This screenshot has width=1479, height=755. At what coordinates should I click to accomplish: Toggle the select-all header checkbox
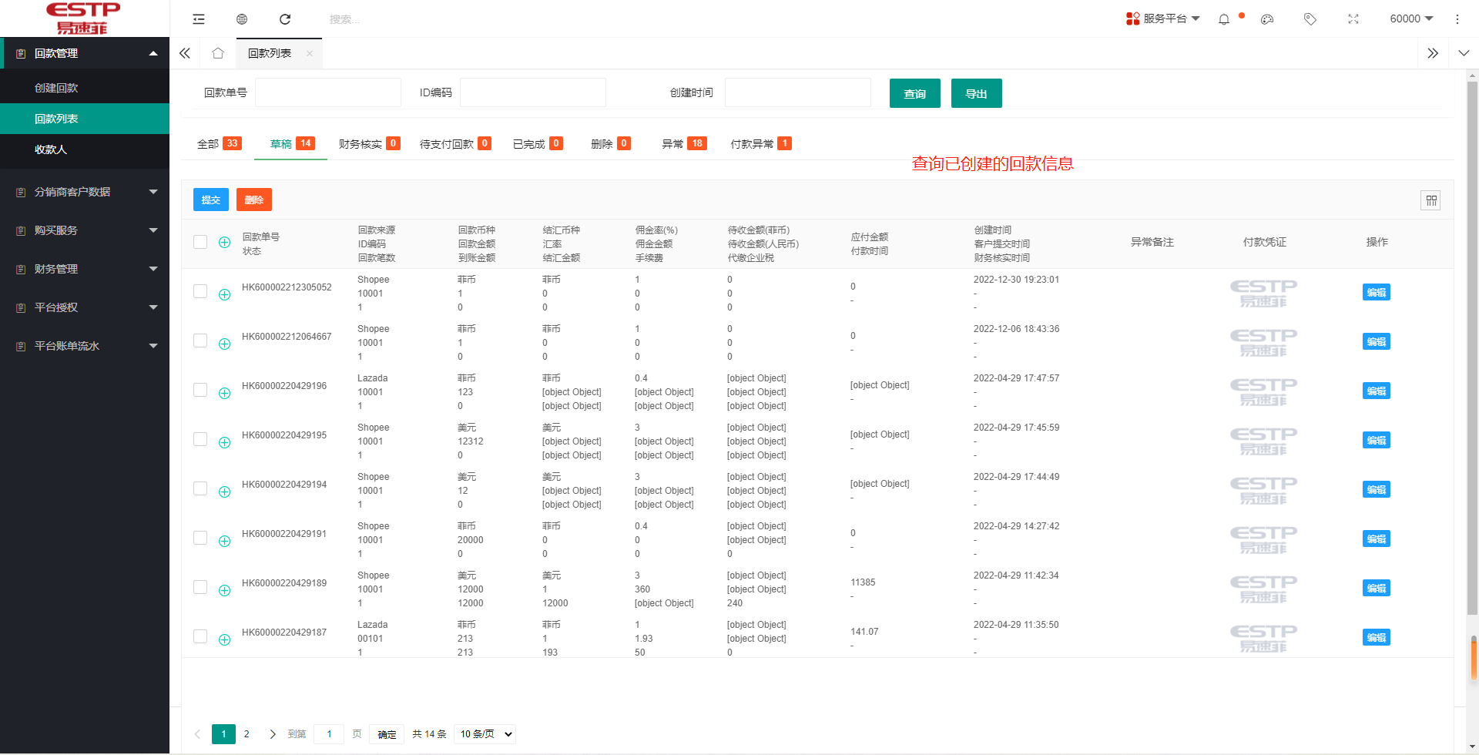tap(200, 242)
